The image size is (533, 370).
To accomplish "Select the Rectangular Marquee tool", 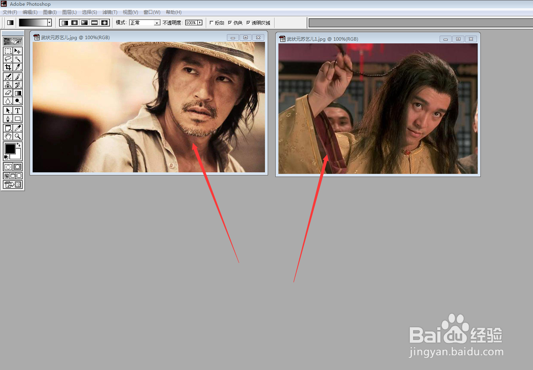I will 8,51.
